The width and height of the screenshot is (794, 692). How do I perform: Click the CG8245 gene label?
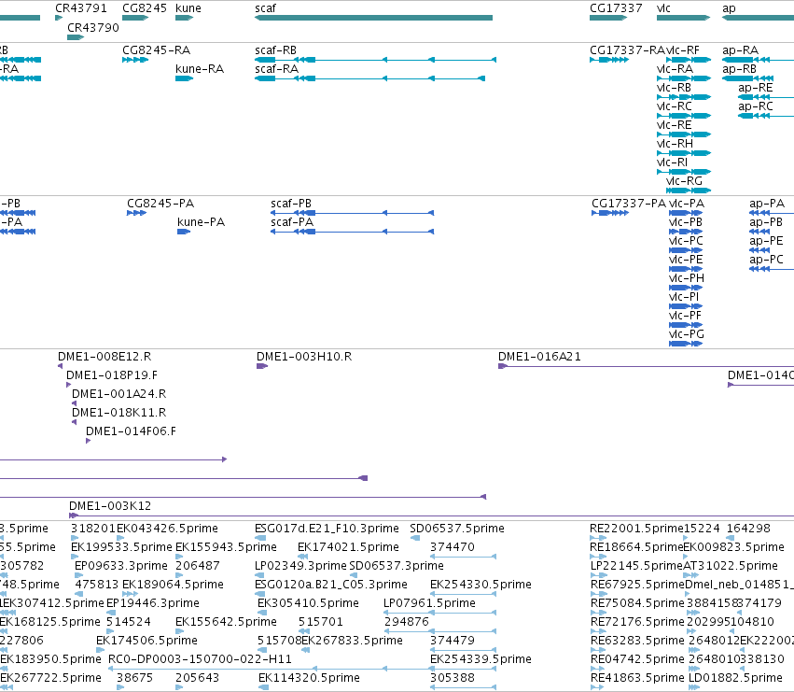click(x=145, y=8)
